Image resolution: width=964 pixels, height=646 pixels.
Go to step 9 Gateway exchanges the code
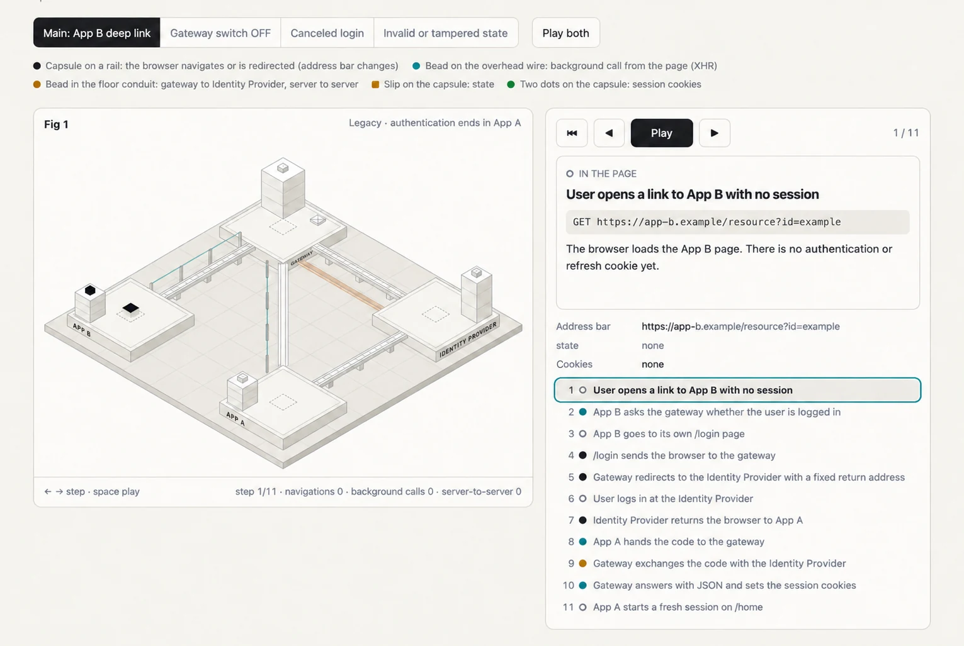coord(737,564)
